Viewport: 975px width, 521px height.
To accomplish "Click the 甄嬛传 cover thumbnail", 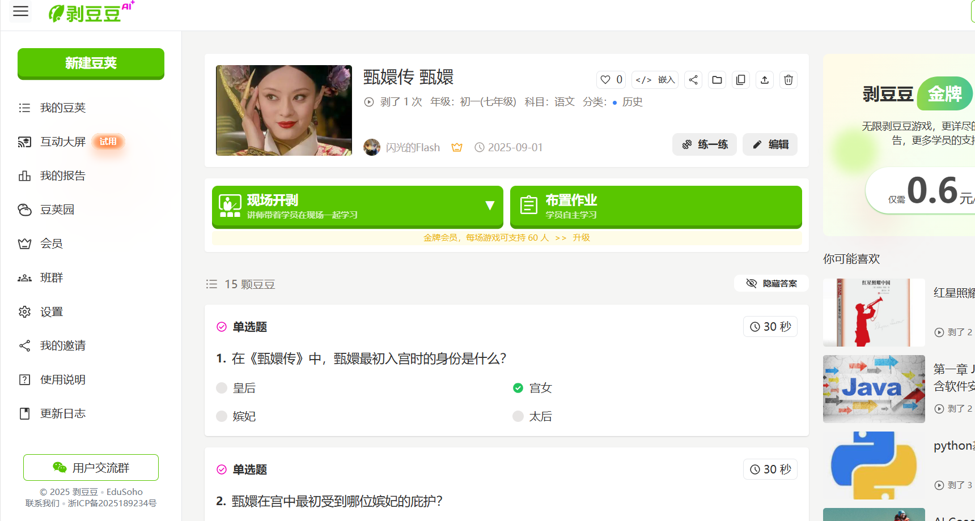I will click(x=284, y=110).
